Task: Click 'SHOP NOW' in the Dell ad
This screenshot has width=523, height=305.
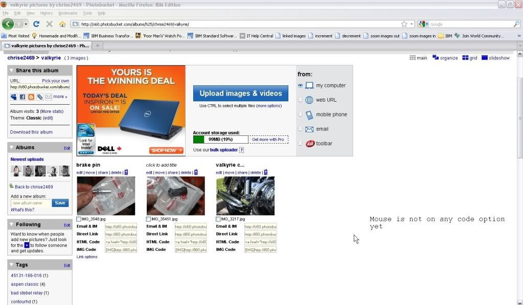Action: (166, 150)
